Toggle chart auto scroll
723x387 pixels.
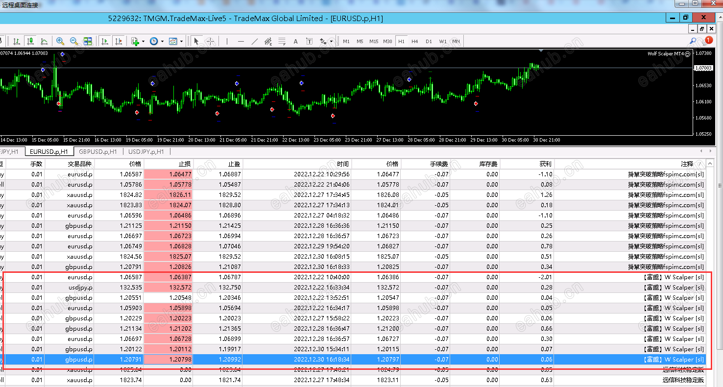click(x=104, y=41)
